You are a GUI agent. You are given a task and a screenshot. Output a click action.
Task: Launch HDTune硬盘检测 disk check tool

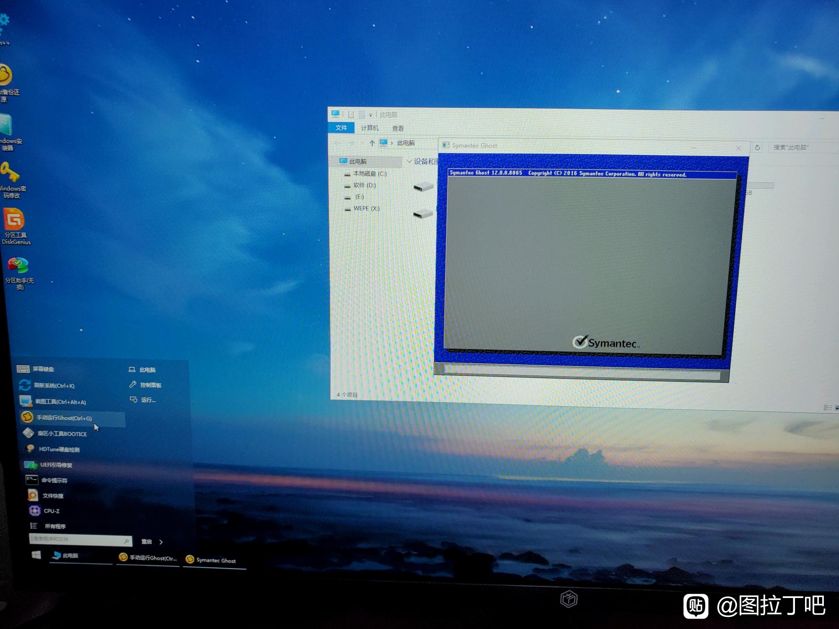(x=52, y=449)
